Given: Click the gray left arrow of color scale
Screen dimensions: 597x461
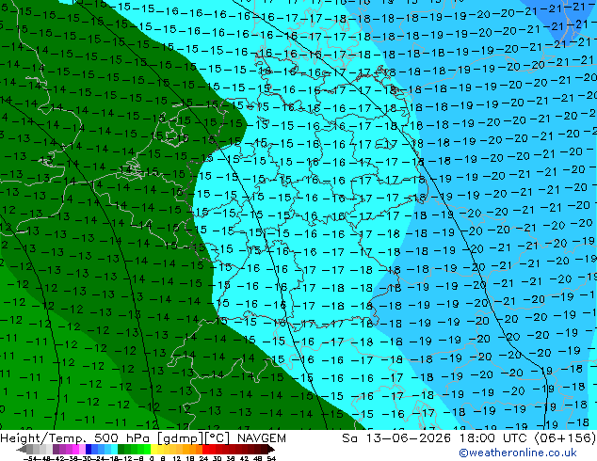Looking at the screenshot, I should click(22, 449).
